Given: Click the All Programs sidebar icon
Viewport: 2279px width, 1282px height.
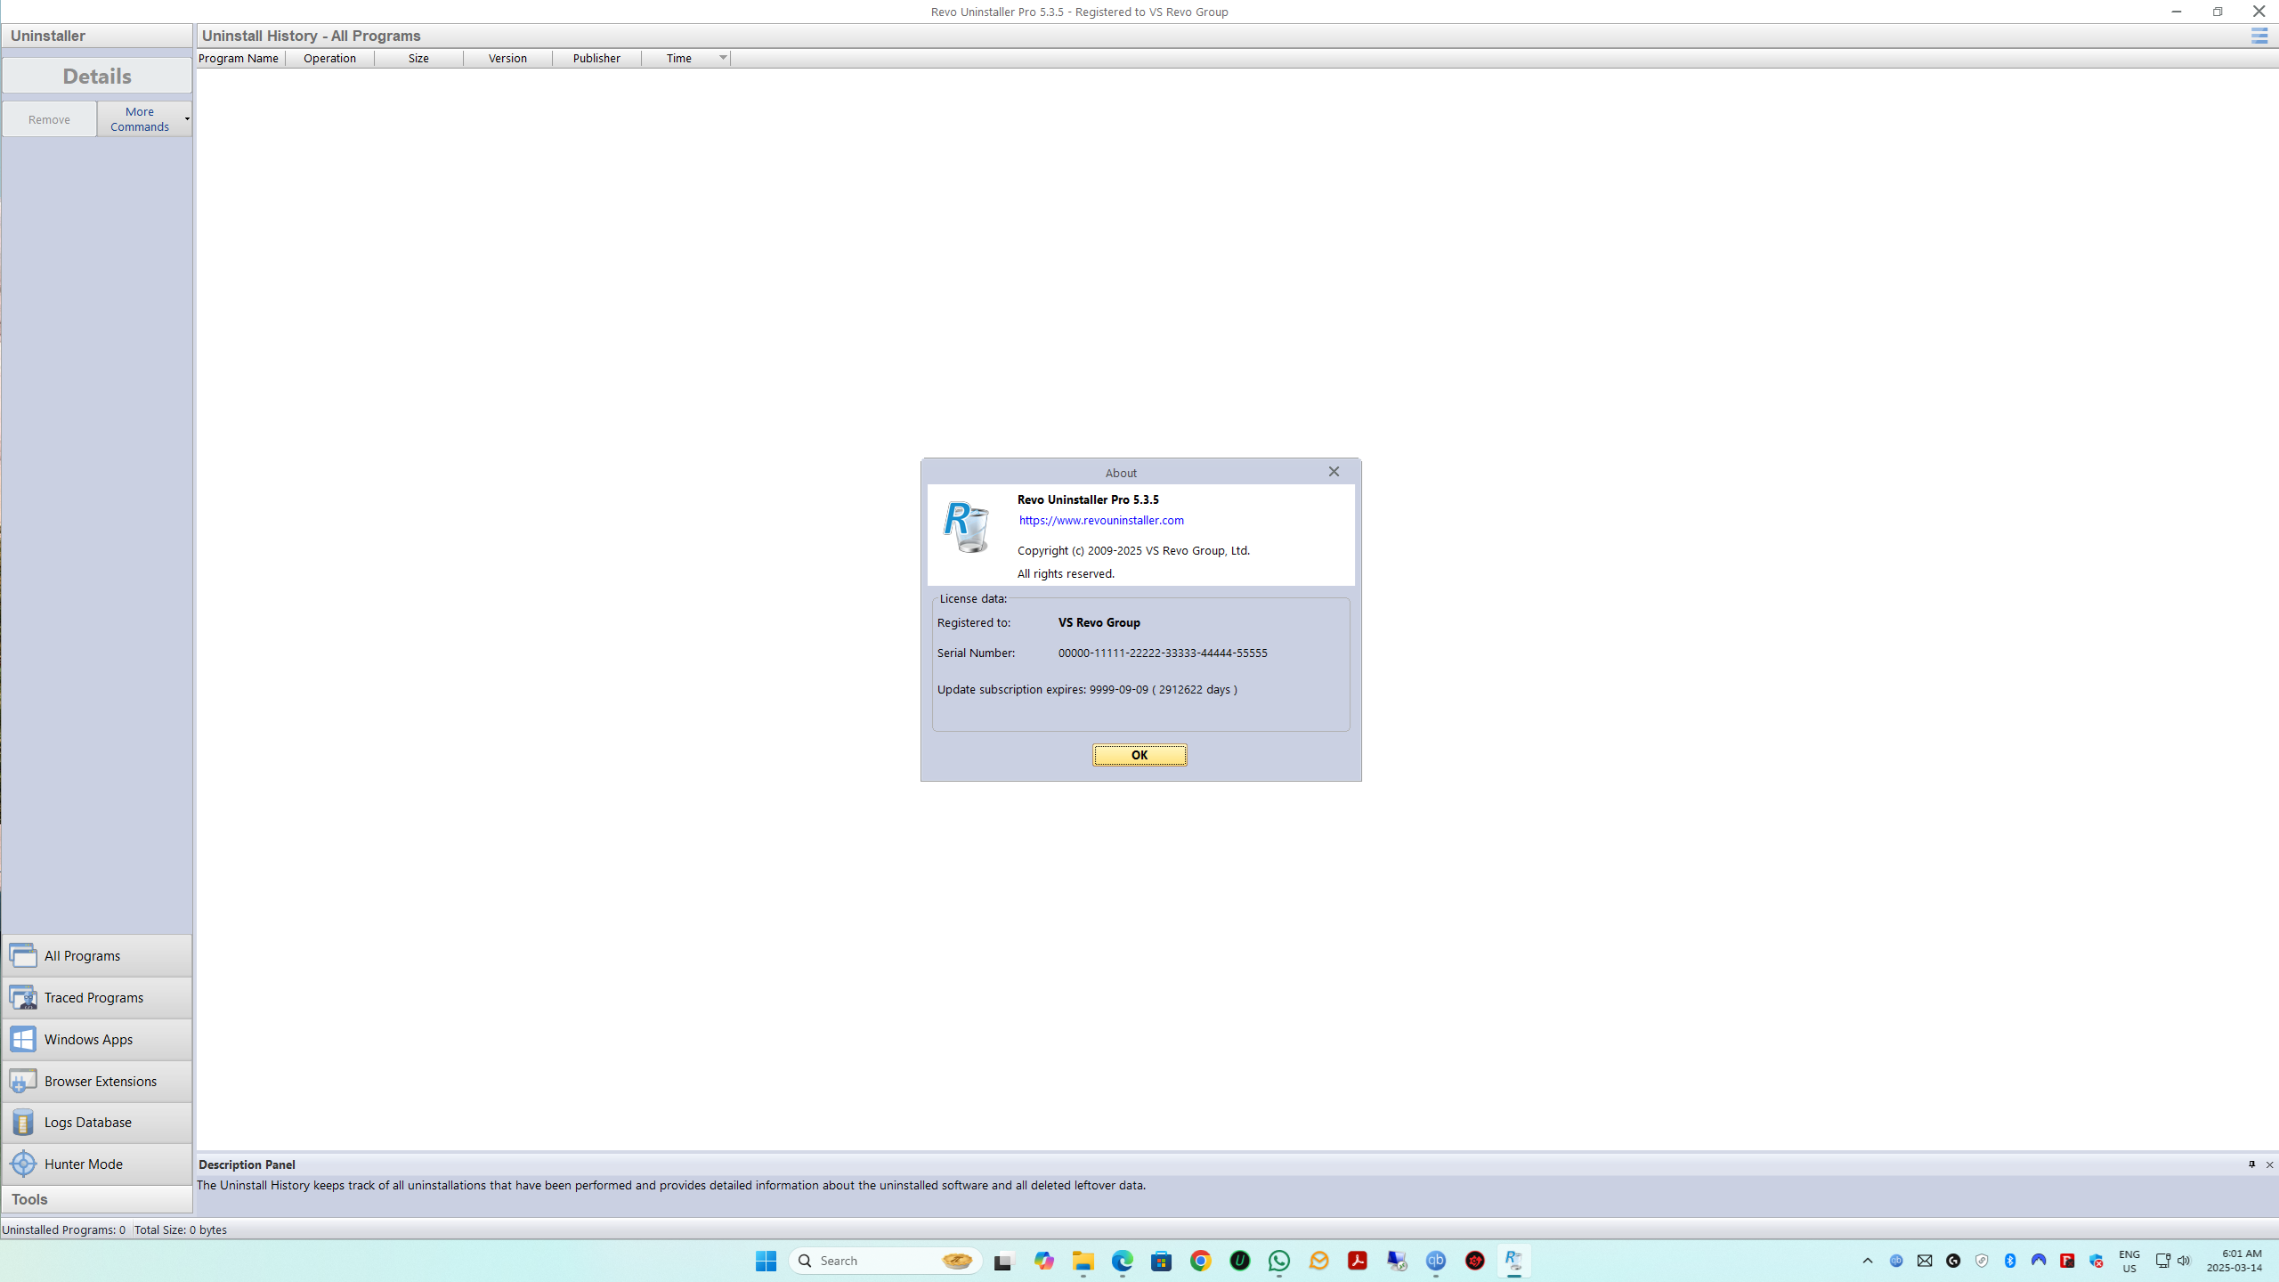Looking at the screenshot, I should [x=23, y=955].
